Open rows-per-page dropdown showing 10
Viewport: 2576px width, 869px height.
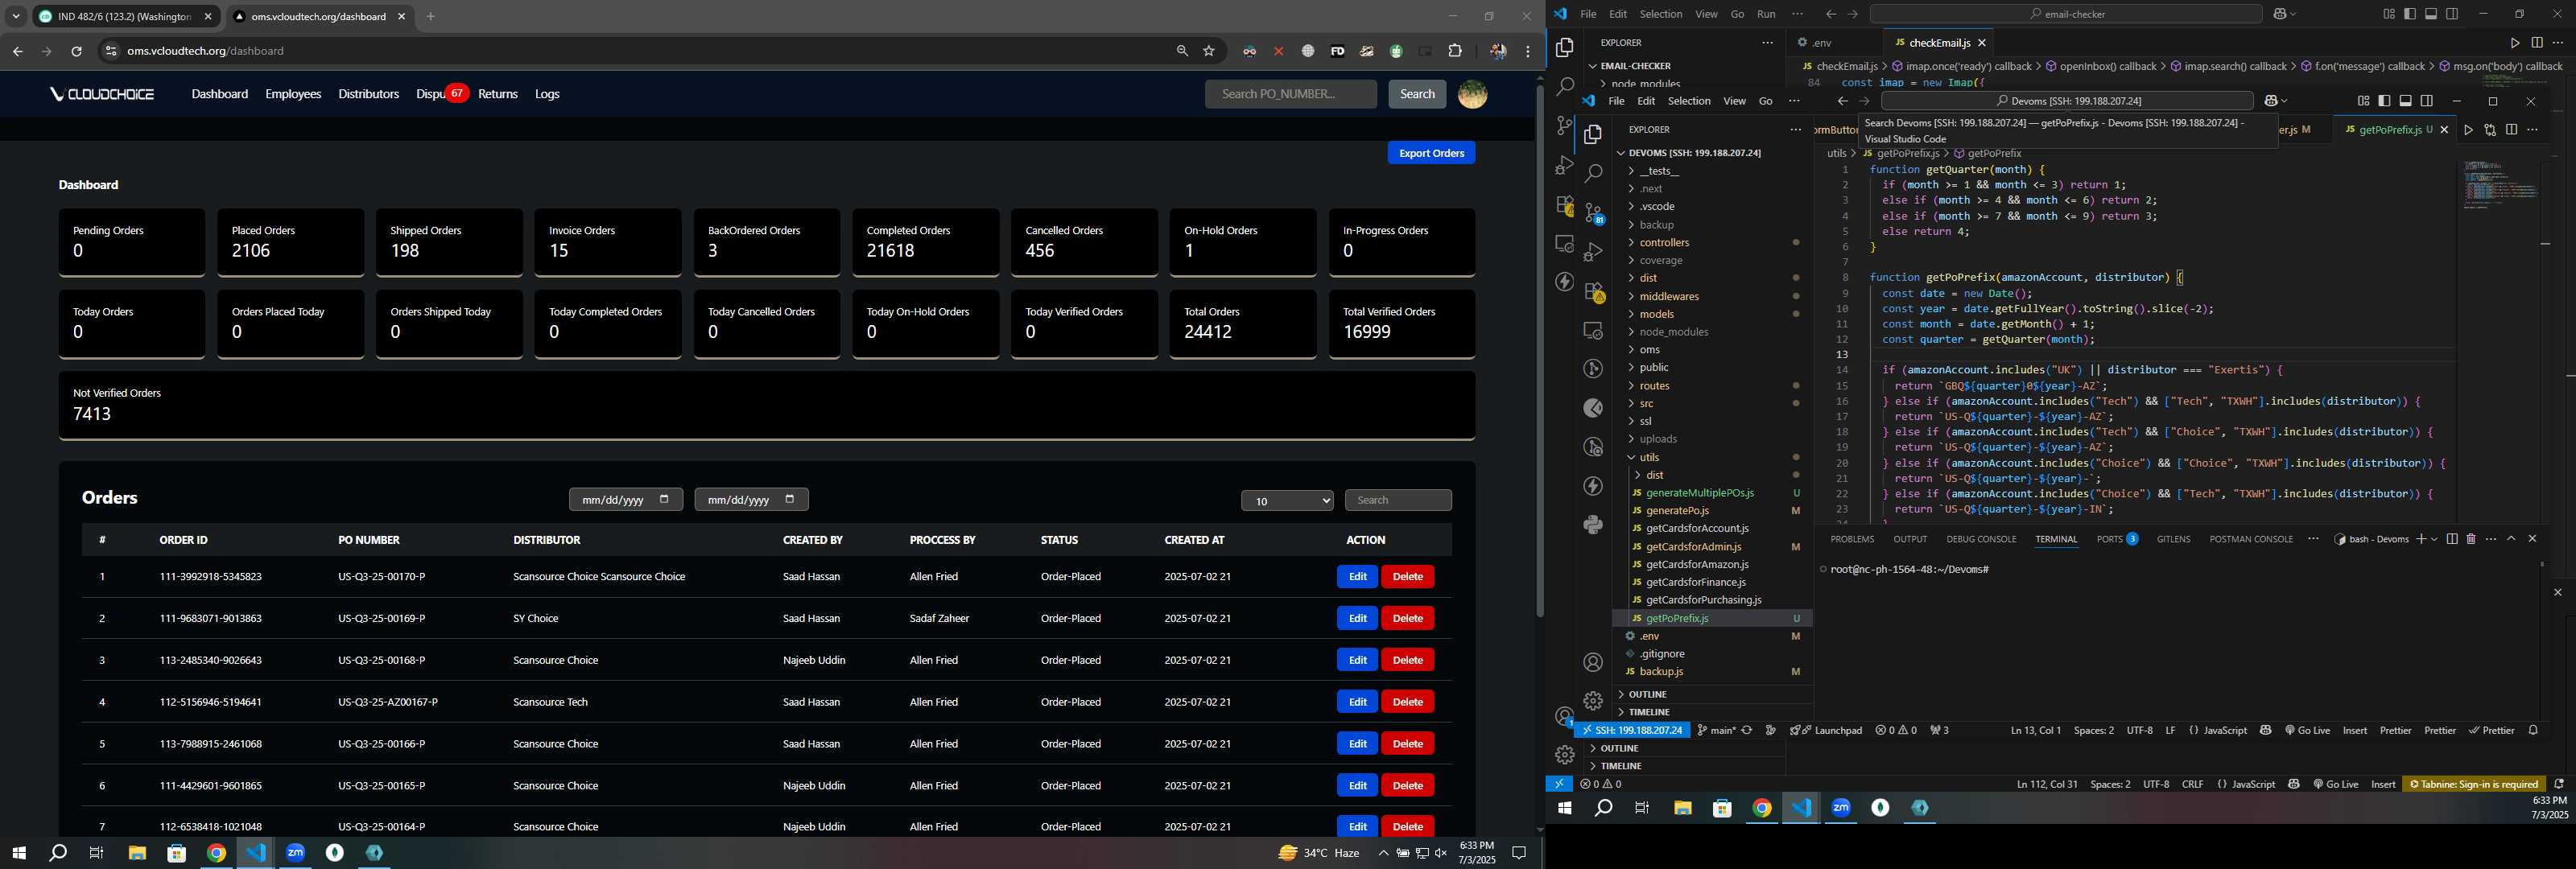click(1286, 501)
